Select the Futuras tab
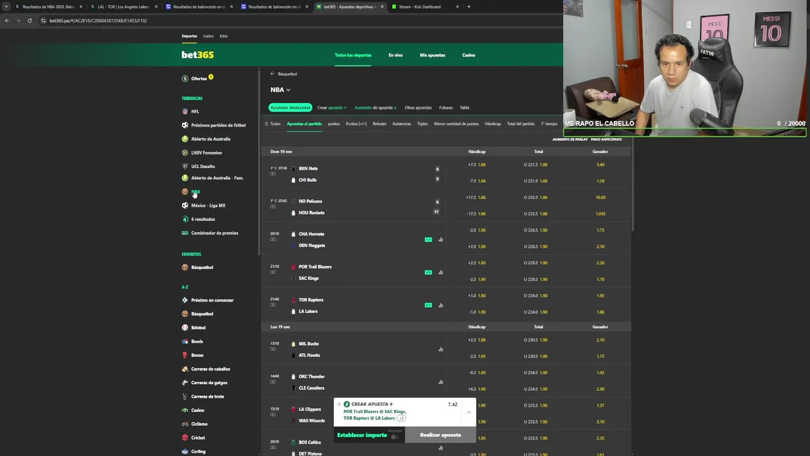The width and height of the screenshot is (810, 456). pos(446,108)
